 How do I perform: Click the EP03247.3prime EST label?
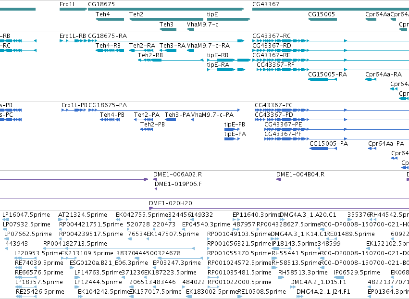(177, 263)
